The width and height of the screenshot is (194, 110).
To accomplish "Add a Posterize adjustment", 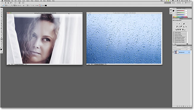I will (178, 30).
